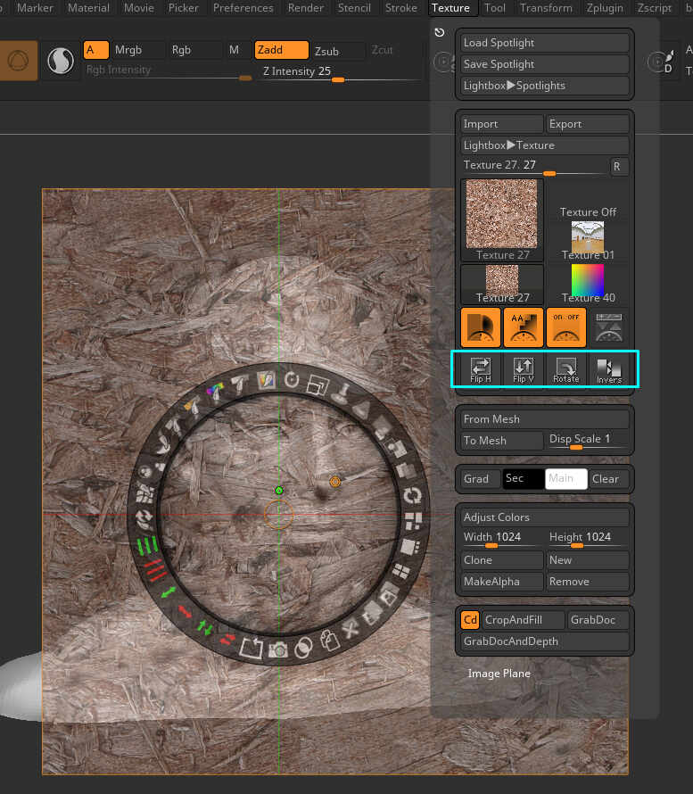Click the Flip H texture icon
The width and height of the screenshot is (693, 794).
coord(481,369)
